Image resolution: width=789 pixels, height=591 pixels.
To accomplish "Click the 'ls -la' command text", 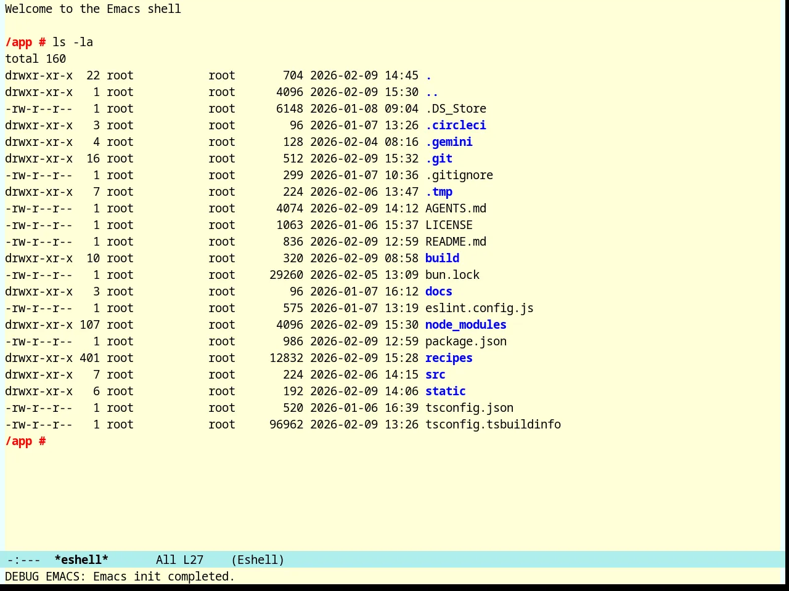I will pos(73,42).
